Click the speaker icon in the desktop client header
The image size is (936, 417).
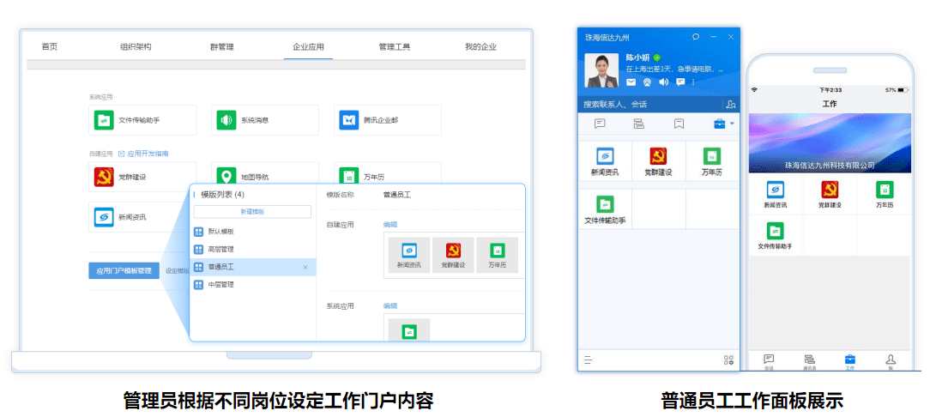[x=663, y=82]
